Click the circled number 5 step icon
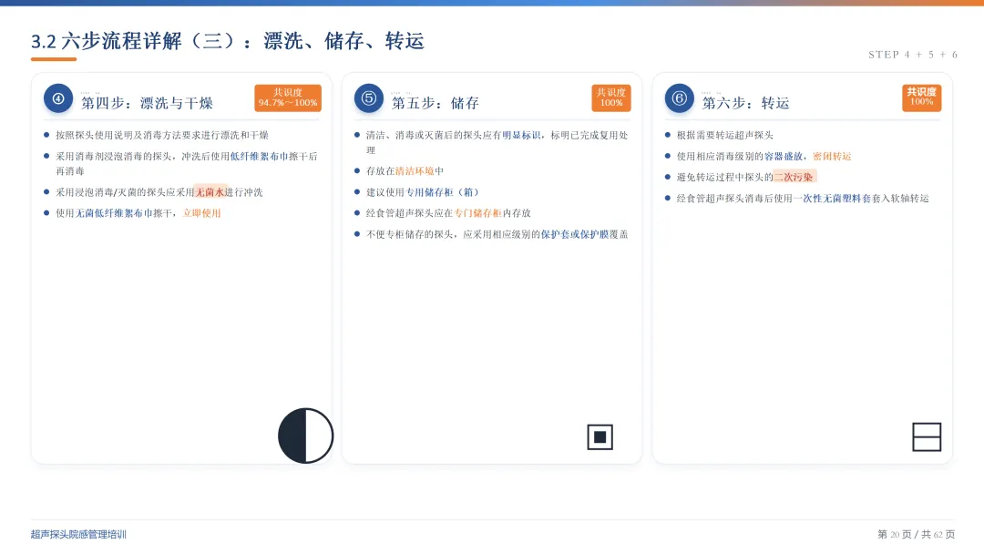This screenshot has height=554, width=984. (369, 98)
